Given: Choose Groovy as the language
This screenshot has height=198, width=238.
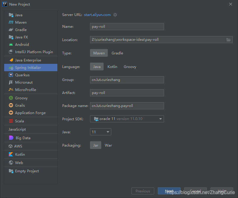Looking at the screenshot, I should point(130,67).
